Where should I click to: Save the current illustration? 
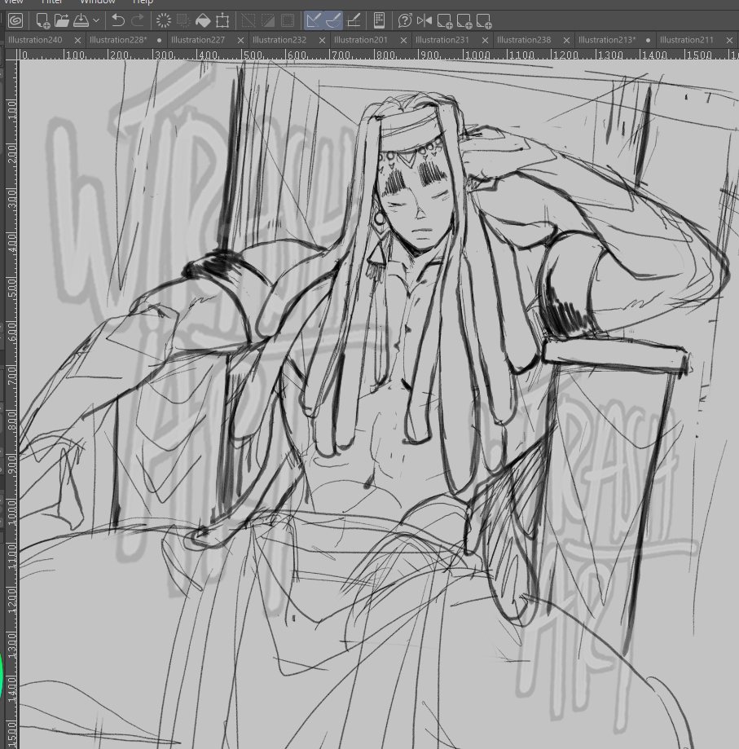[x=81, y=20]
